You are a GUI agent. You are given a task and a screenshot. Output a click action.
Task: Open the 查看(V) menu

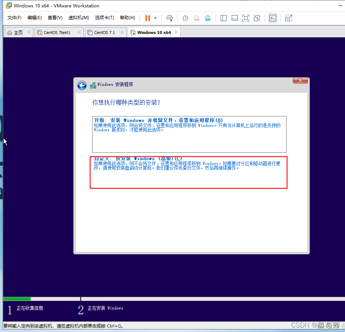pos(55,18)
